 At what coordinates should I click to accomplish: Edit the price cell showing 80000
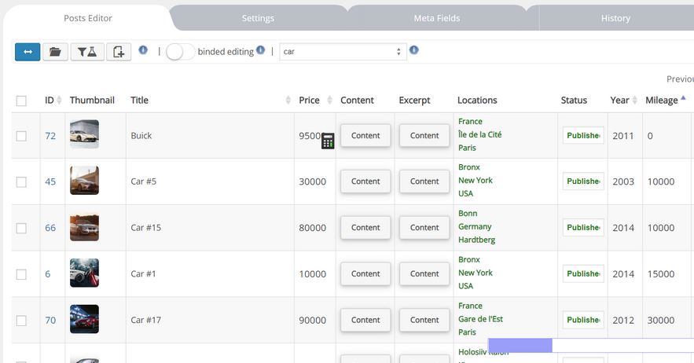(x=314, y=228)
